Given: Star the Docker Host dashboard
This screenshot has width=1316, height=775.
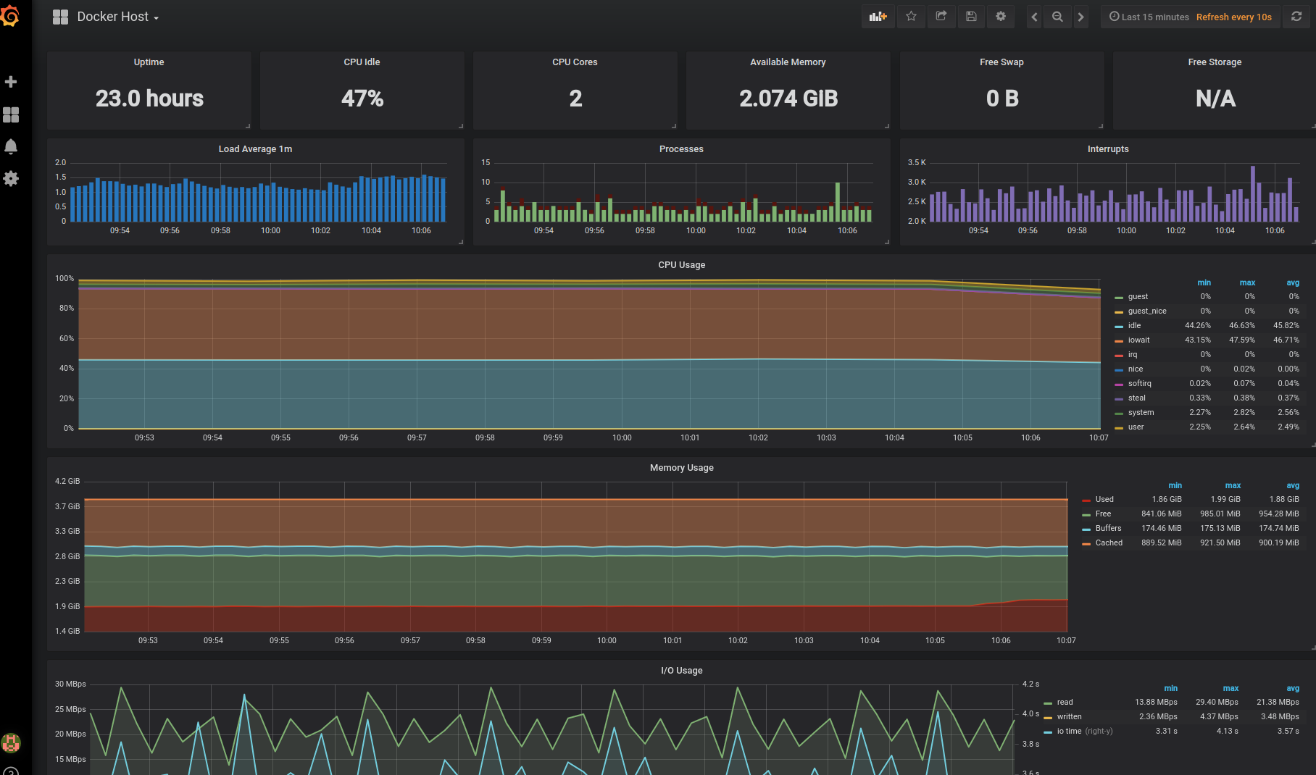Looking at the screenshot, I should pos(912,17).
